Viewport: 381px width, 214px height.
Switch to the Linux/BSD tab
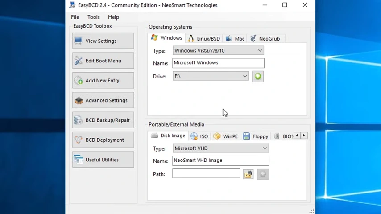[x=204, y=39]
